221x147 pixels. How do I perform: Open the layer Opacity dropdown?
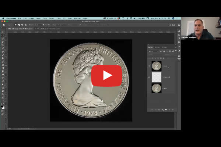[172, 55]
